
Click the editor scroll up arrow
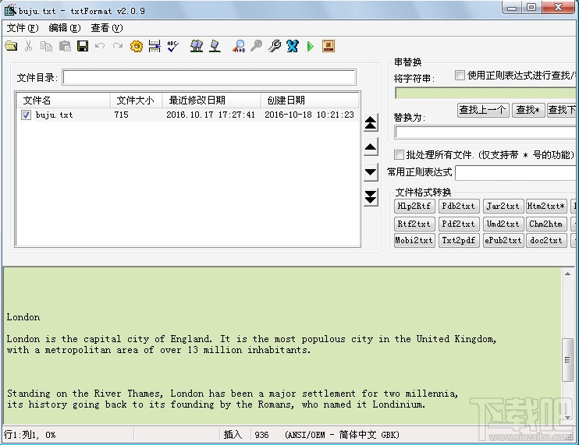[x=567, y=274]
